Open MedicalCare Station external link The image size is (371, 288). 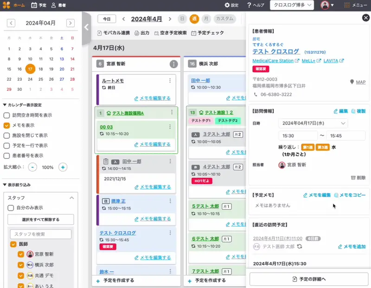point(276,61)
